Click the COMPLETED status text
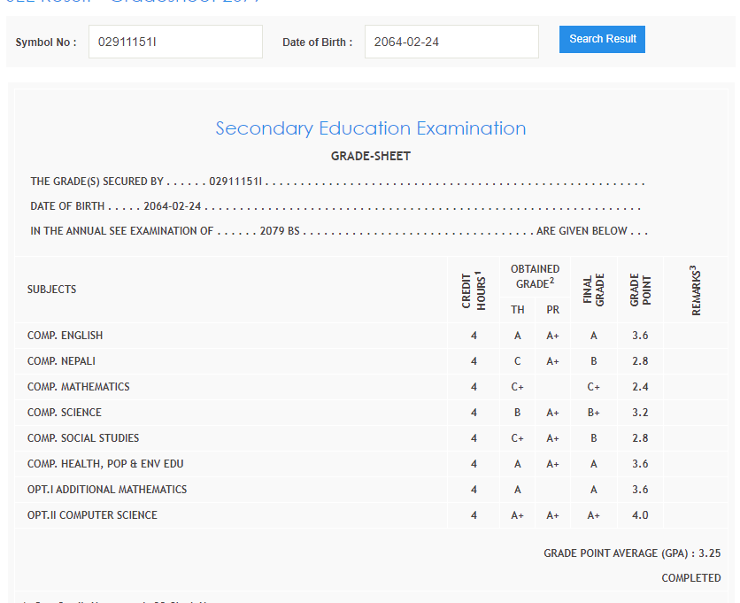The height and width of the screenshot is (603, 740). coord(690,578)
